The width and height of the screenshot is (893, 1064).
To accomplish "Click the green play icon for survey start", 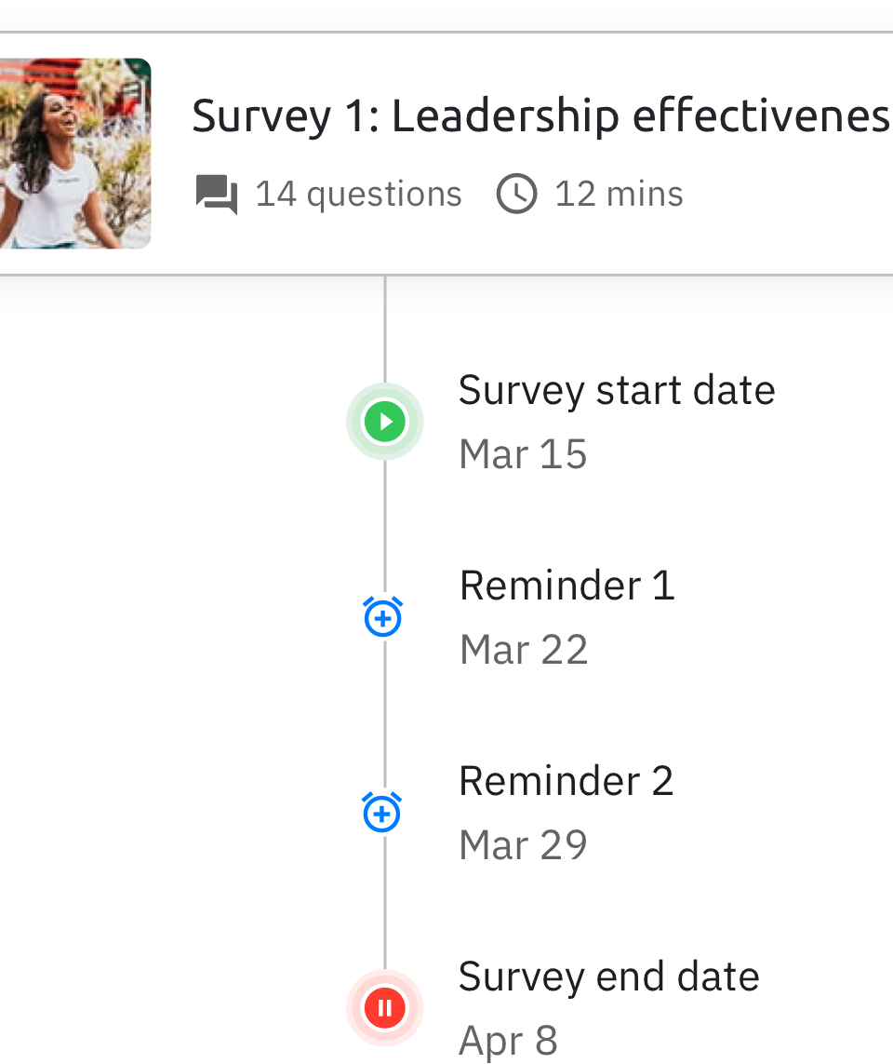I will click(384, 422).
